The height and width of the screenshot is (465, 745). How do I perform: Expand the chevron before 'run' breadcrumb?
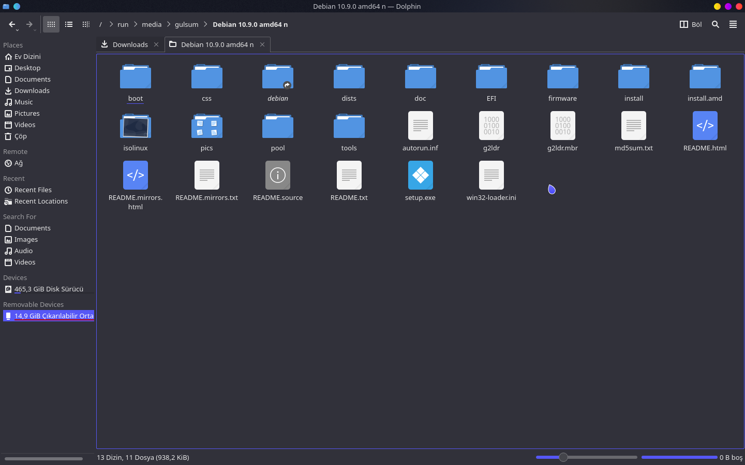point(111,24)
